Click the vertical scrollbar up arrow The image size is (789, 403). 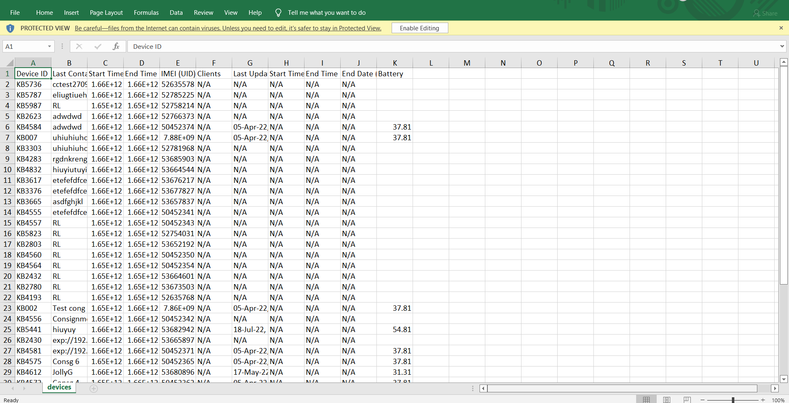[x=784, y=62]
